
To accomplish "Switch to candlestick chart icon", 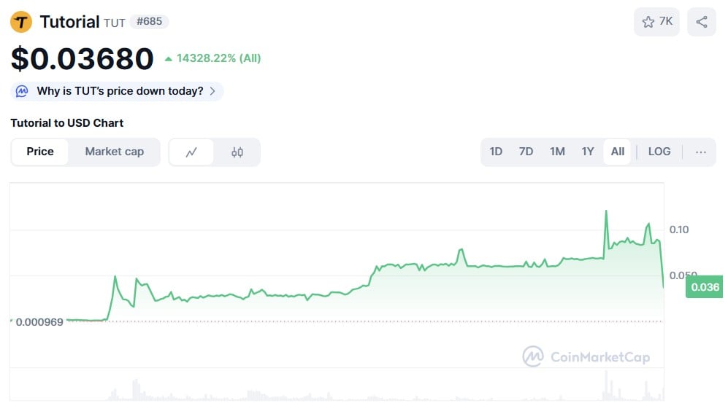I will pos(237,152).
